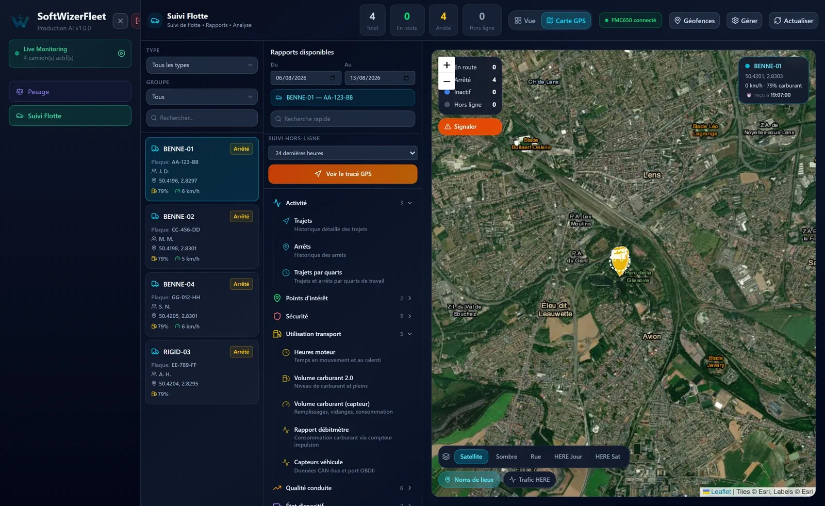The image size is (825, 506).
Task: Open the Tous les types dropdown
Action: point(202,65)
